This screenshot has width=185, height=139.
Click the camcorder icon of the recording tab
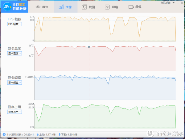pos(131,7)
